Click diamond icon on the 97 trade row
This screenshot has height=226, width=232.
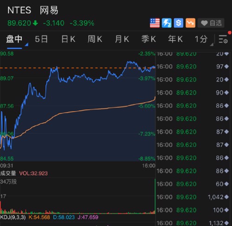pos(226,66)
